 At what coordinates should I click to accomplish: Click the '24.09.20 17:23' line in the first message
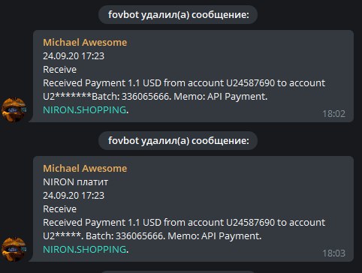(74, 56)
